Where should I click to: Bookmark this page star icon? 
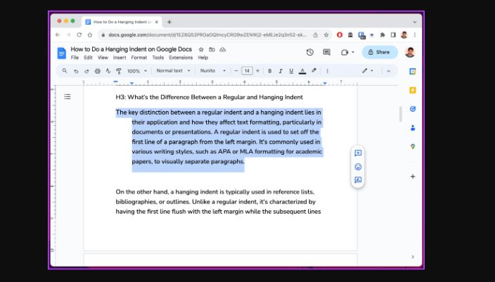[326, 35]
